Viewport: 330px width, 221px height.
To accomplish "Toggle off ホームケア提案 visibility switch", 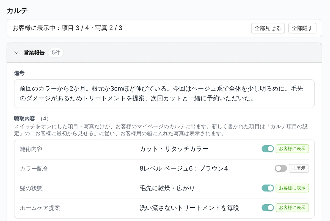I will (x=268, y=208).
